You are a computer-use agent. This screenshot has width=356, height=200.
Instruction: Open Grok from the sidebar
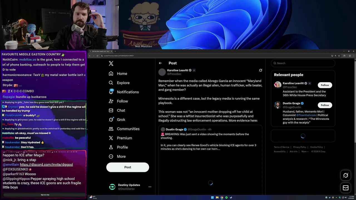click(117, 119)
